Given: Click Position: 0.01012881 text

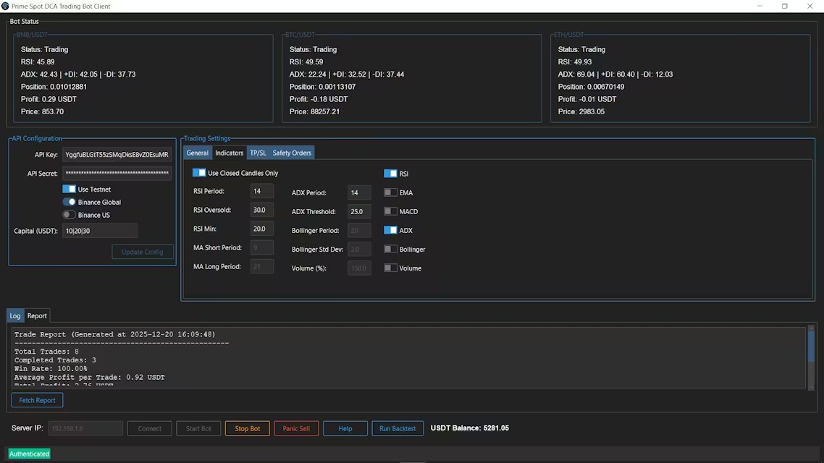Looking at the screenshot, I should [x=54, y=87].
